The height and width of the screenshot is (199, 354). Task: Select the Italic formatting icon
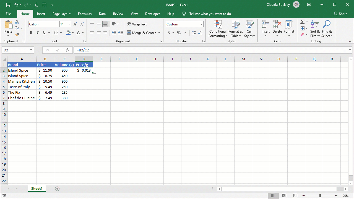tap(37, 33)
